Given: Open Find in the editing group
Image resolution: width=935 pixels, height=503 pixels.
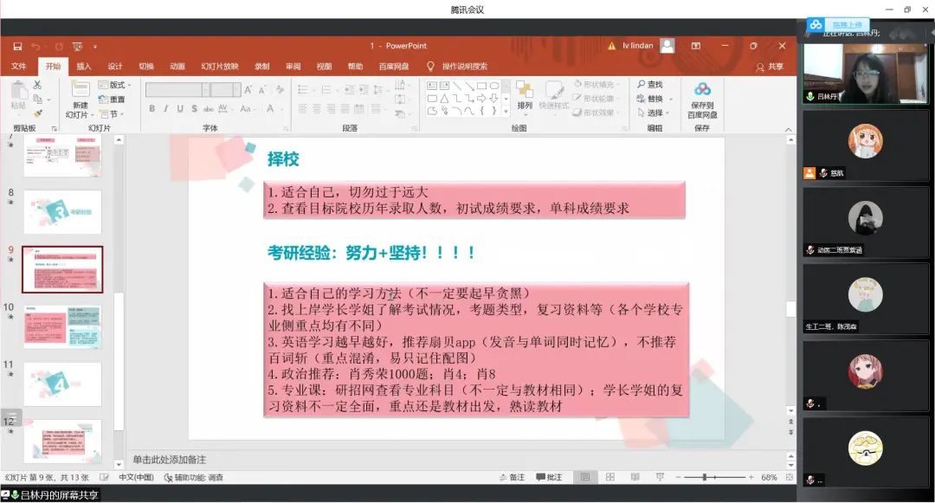Looking at the screenshot, I should coord(649,85).
